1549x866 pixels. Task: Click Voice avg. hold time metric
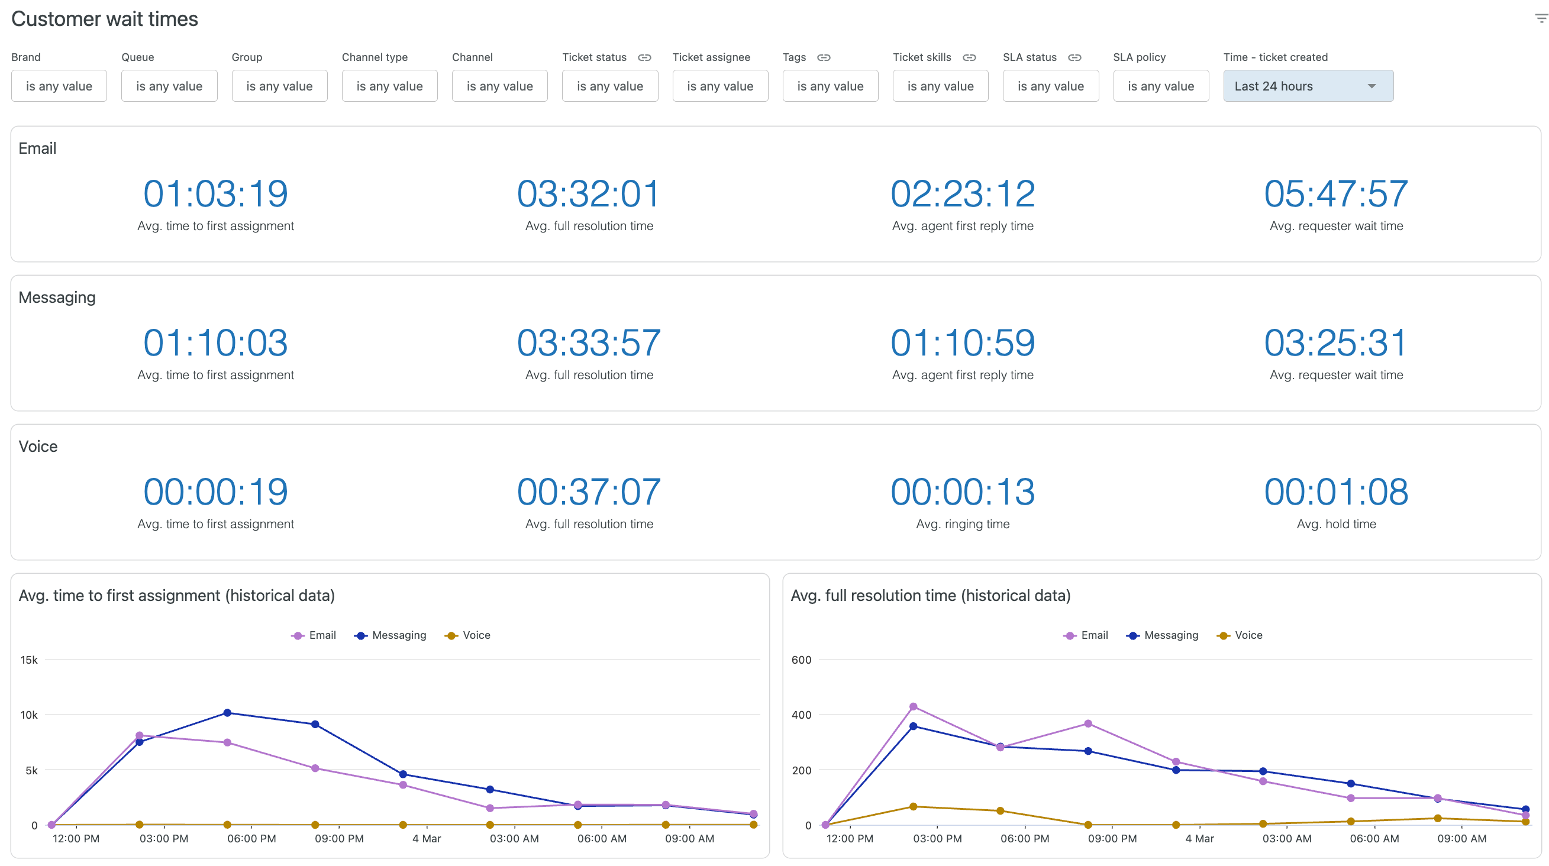coord(1335,492)
